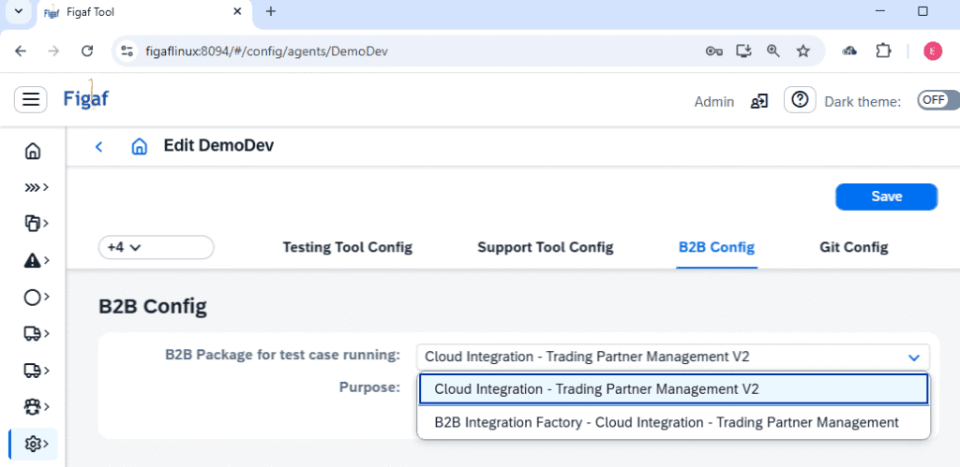Expand the circle sidebar item
The height and width of the screenshot is (467, 960).
pyautogui.click(x=37, y=298)
